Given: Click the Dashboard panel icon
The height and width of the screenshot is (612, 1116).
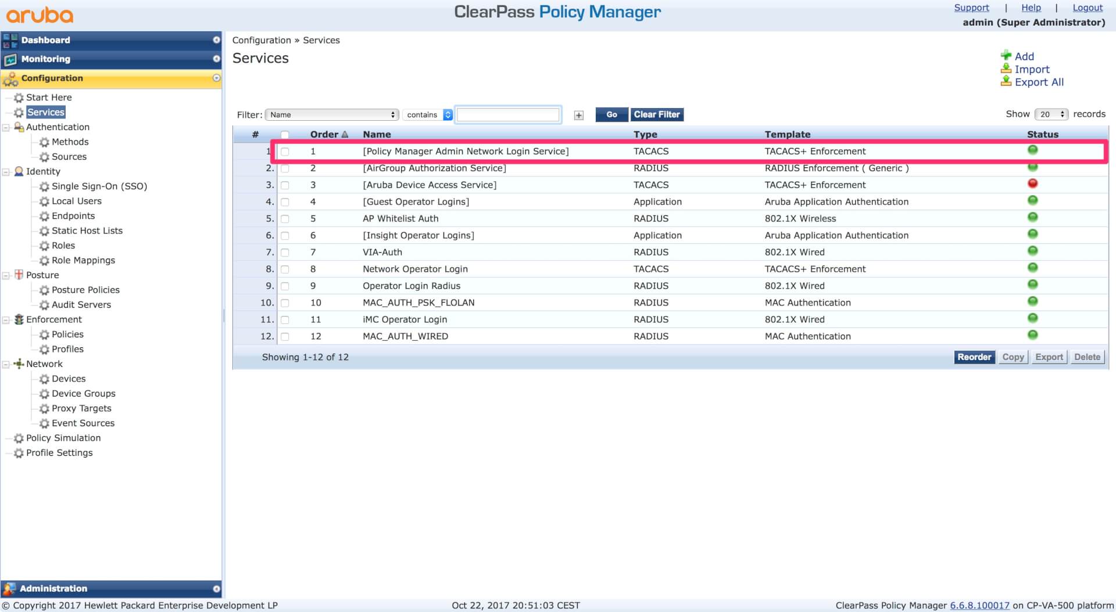Looking at the screenshot, I should tap(10, 40).
